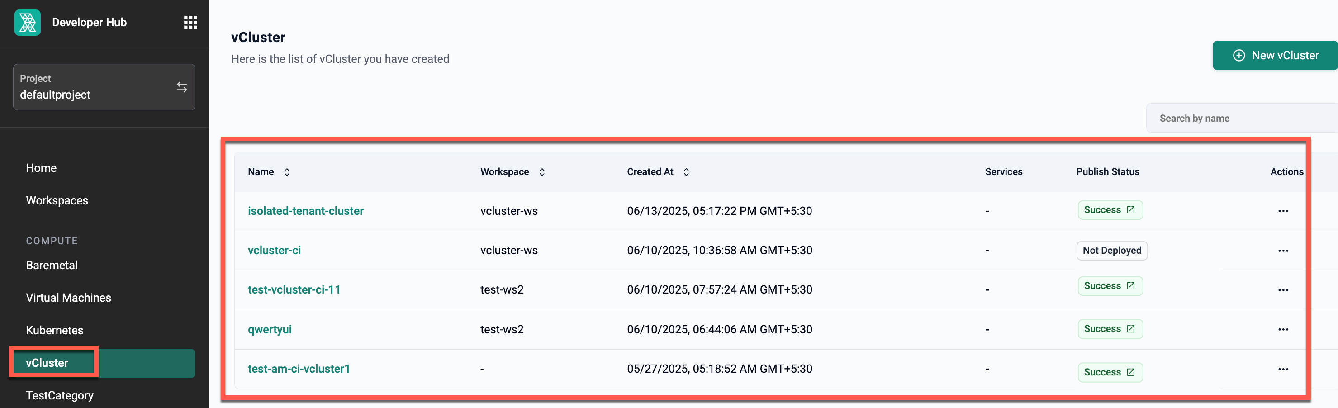
Task: Open the qwertyui vCluster link
Action: coord(270,330)
